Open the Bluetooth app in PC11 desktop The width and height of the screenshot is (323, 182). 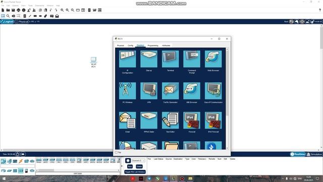[213, 146]
